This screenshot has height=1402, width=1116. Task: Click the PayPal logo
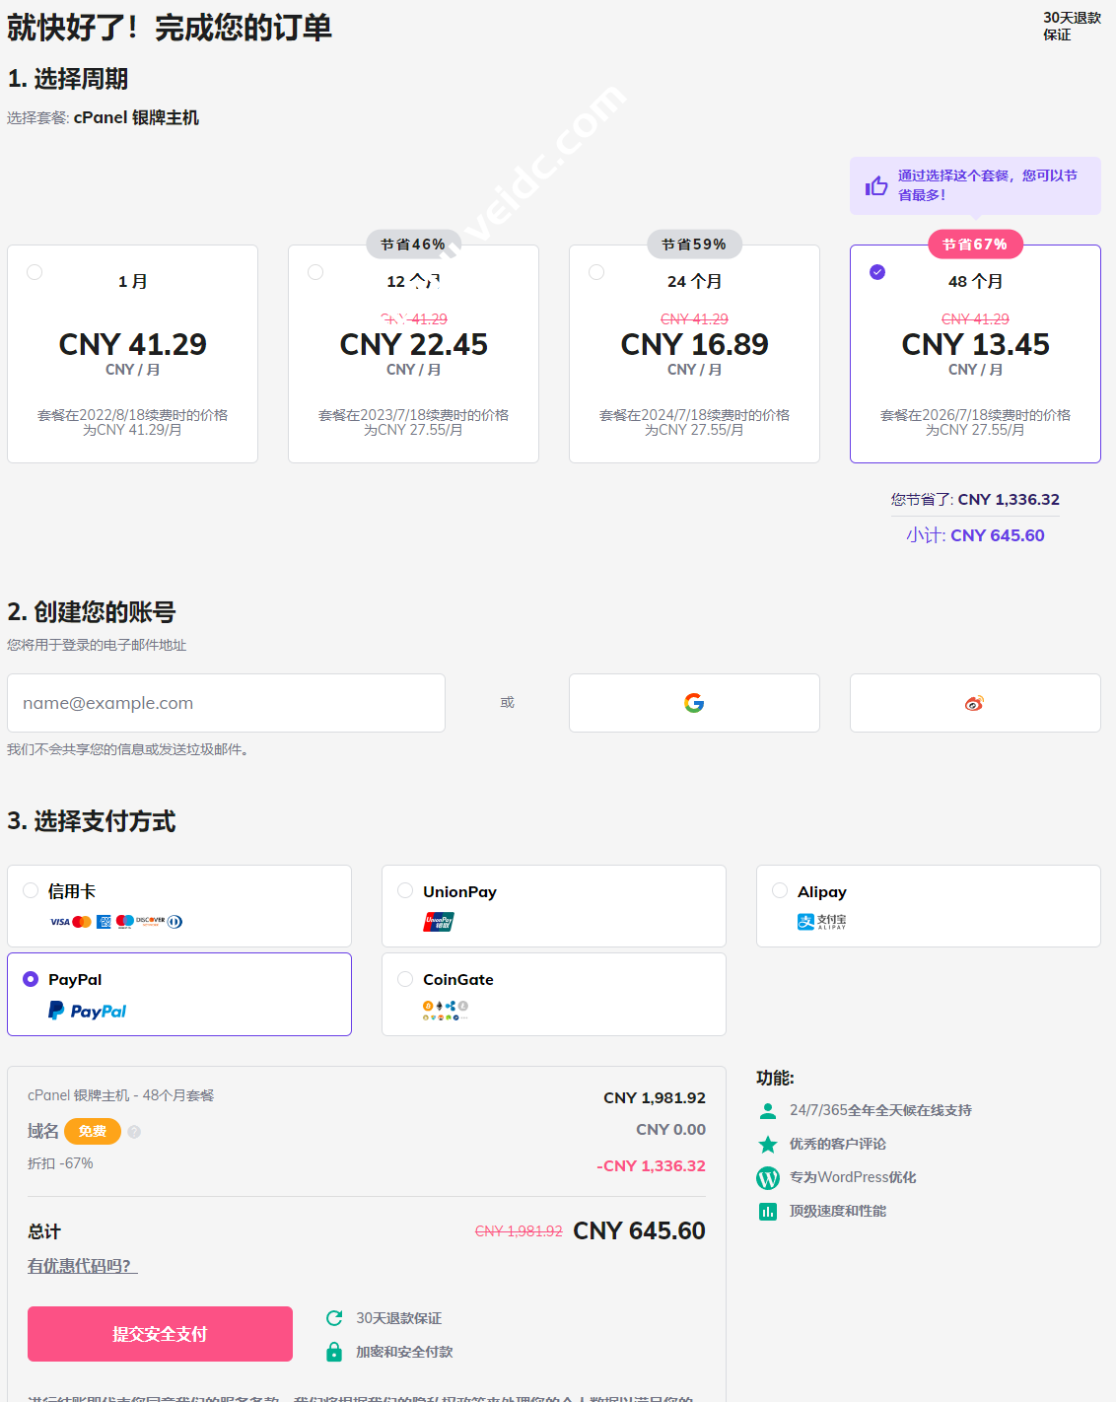coord(88,1011)
